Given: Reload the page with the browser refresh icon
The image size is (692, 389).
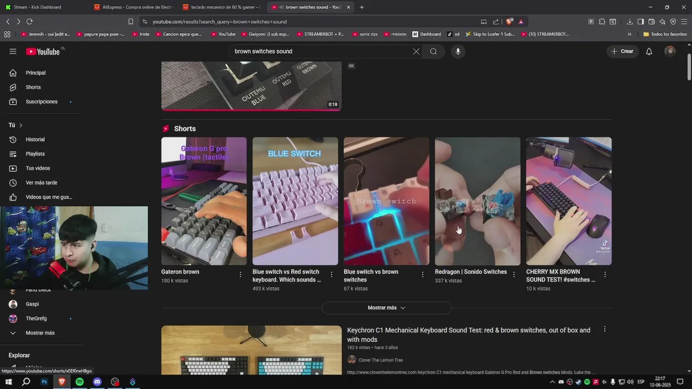Looking at the screenshot, I should (x=29, y=22).
